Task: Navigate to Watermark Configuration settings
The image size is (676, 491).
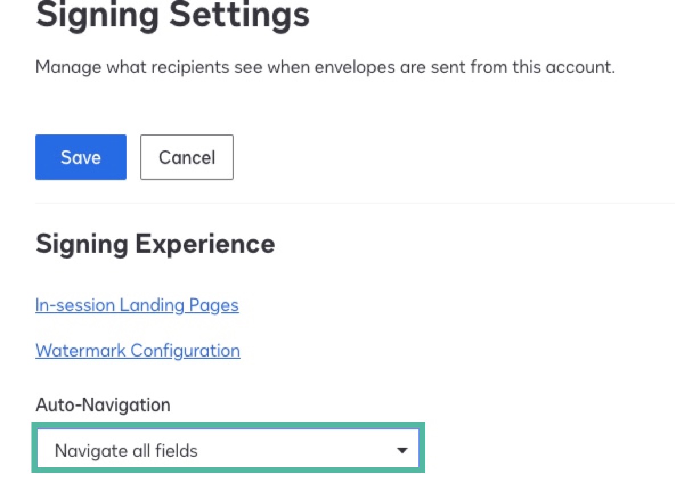Action: point(137,350)
